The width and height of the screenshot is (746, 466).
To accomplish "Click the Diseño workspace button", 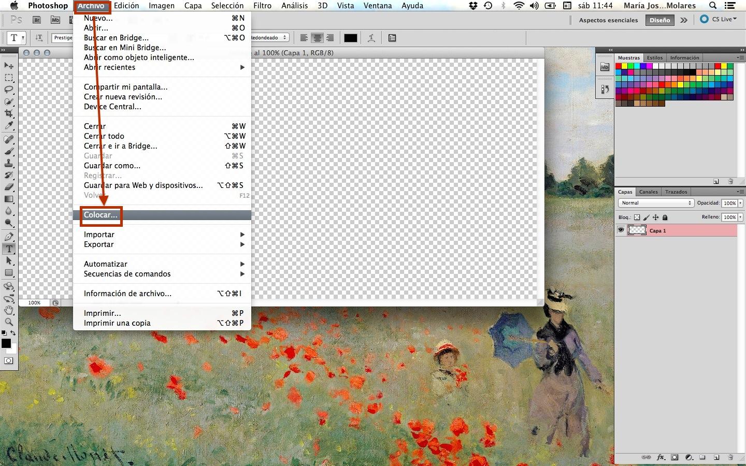I will click(x=659, y=20).
